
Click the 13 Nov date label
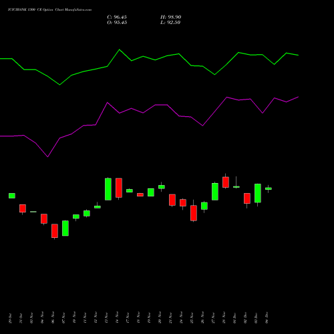[x=106, y=317]
